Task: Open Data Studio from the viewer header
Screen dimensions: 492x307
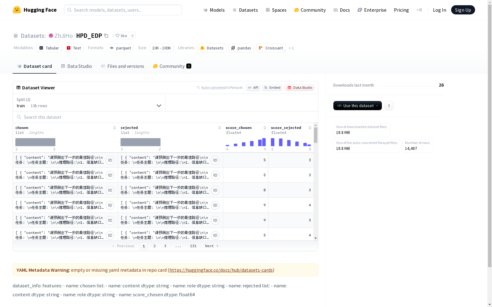Action: pyautogui.click(x=300, y=87)
